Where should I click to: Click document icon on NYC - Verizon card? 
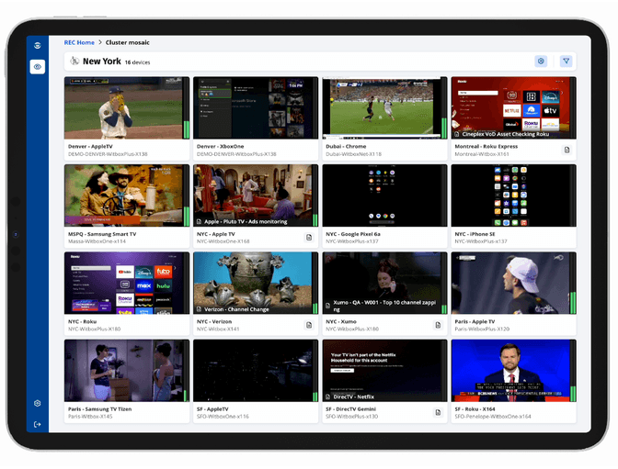pyautogui.click(x=309, y=324)
